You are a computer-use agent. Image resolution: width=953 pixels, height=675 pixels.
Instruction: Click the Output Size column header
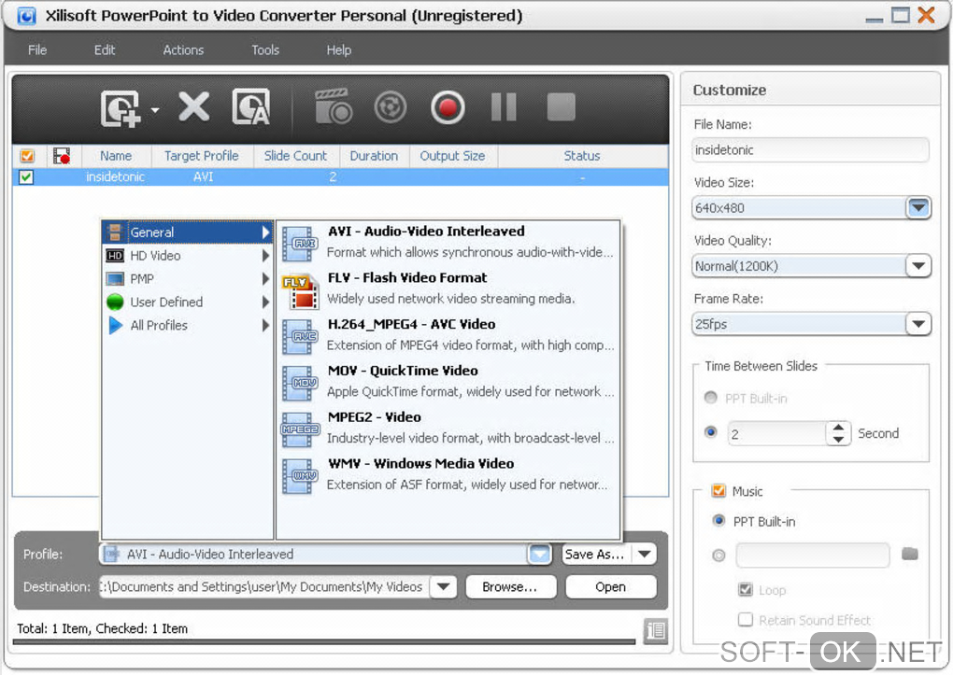click(453, 156)
